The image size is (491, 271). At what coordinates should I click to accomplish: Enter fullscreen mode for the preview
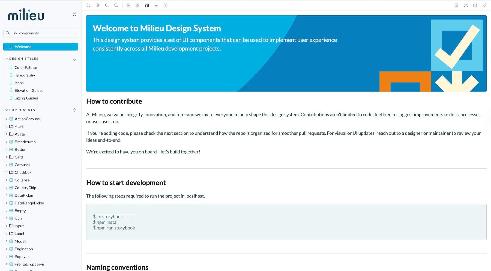coord(466,5)
